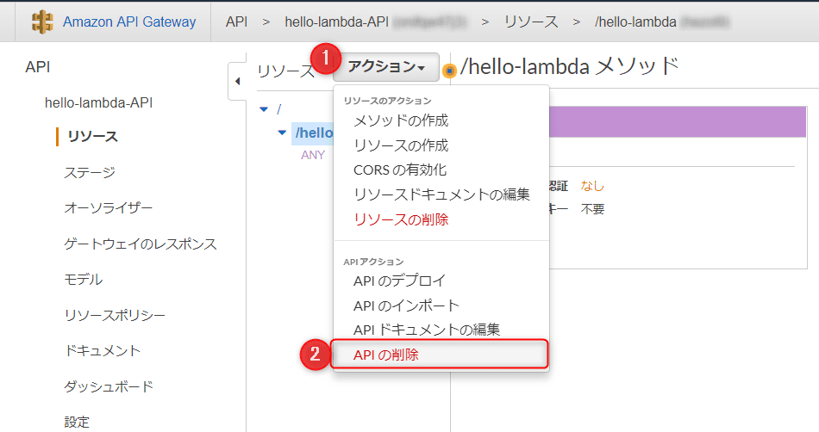This screenshot has height=432, width=819.
Task: Click リソースの削除 in red
Action: [401, 219]
